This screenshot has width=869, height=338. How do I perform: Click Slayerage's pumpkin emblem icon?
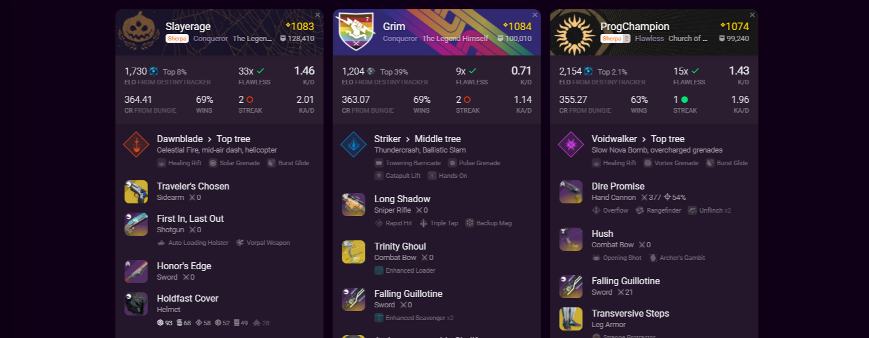pos(139,31)
